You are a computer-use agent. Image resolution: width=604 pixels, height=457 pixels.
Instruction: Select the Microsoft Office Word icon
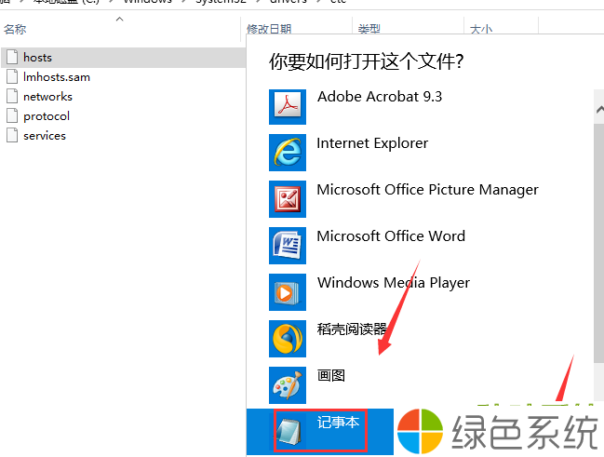[288, 246]
